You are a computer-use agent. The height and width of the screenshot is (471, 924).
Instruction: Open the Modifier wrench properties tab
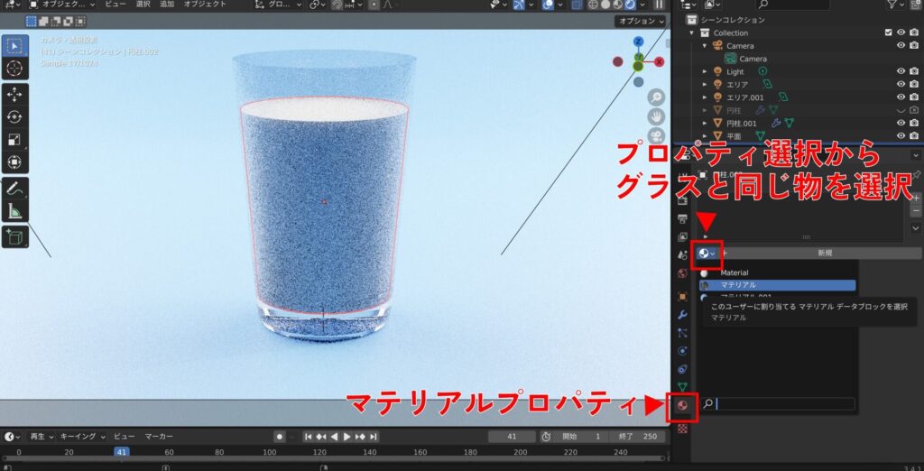pos(682,314)
